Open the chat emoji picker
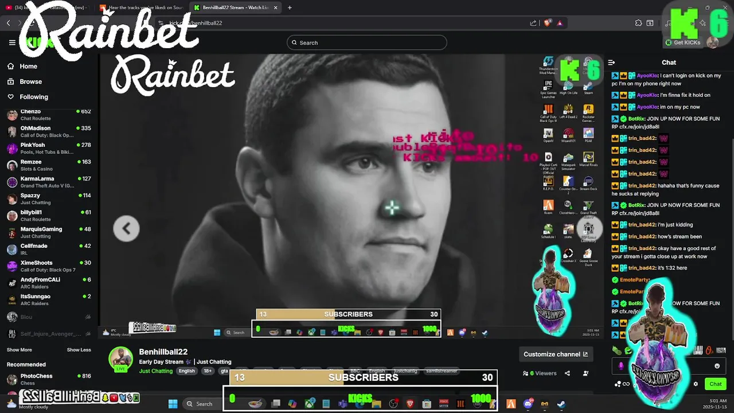The width and height of the screenshot is (734, 413). (717, 366)
